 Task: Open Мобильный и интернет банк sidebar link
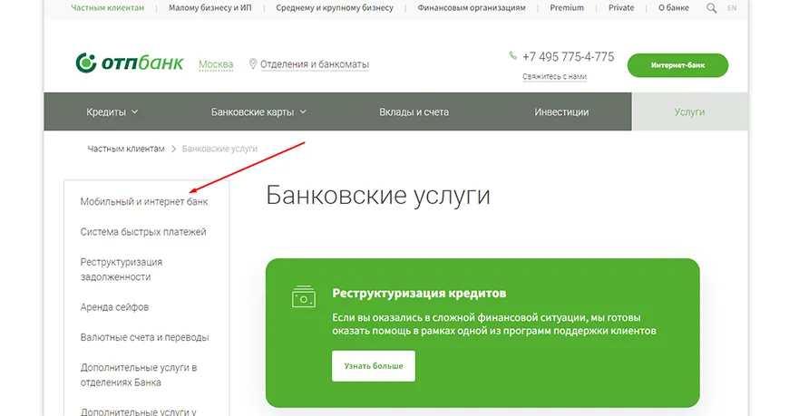(144, 201)
